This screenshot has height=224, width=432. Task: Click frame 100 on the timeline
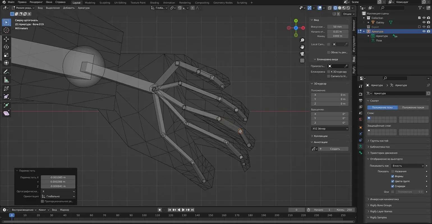144,215
